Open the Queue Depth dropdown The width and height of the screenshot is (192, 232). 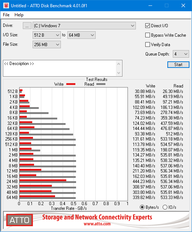[181, 54]
